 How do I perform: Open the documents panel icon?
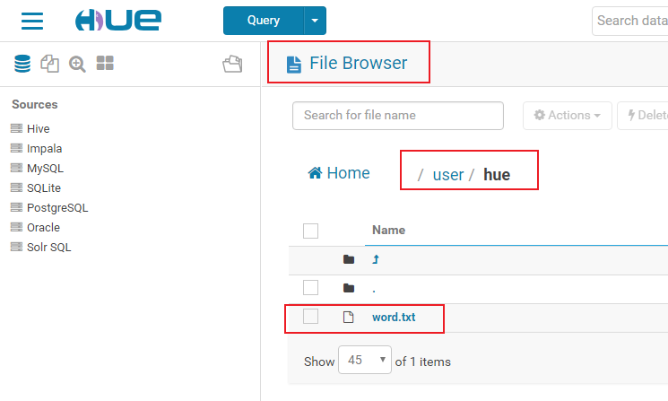click(50, 64)
